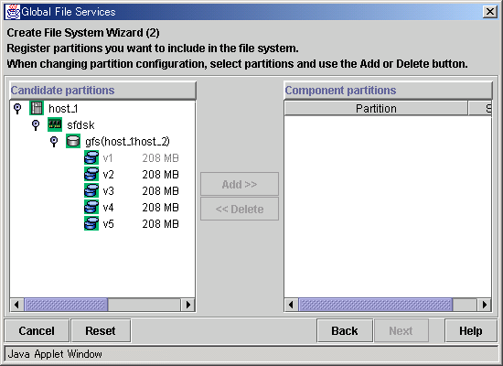
Task: Click left arrow of Candidate partitions scrollbar
Action: point(17,305)
